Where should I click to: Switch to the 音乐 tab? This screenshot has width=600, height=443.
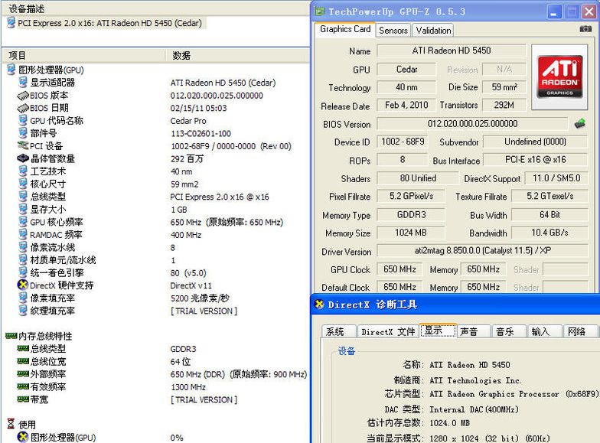(x=510, y=331)
